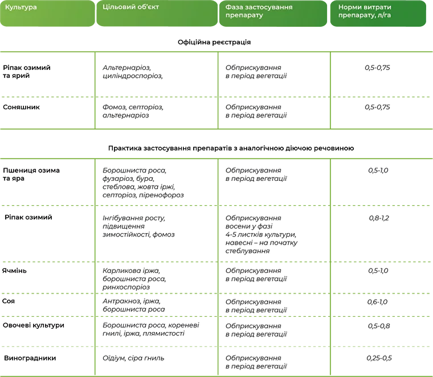Select third row Фаза застосування cell

point(273,181)
